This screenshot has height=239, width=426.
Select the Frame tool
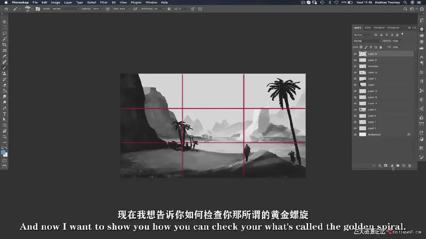[5, 51]
